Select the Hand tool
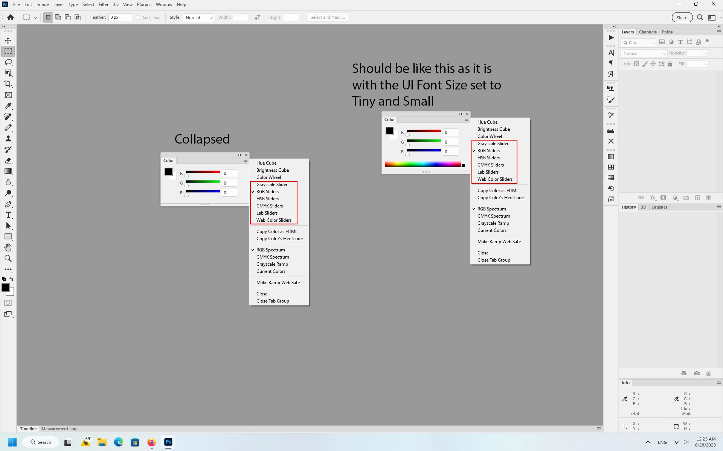The width and height of the screenshot is (723, 451). pyautogui.click(x=8, y=248)
